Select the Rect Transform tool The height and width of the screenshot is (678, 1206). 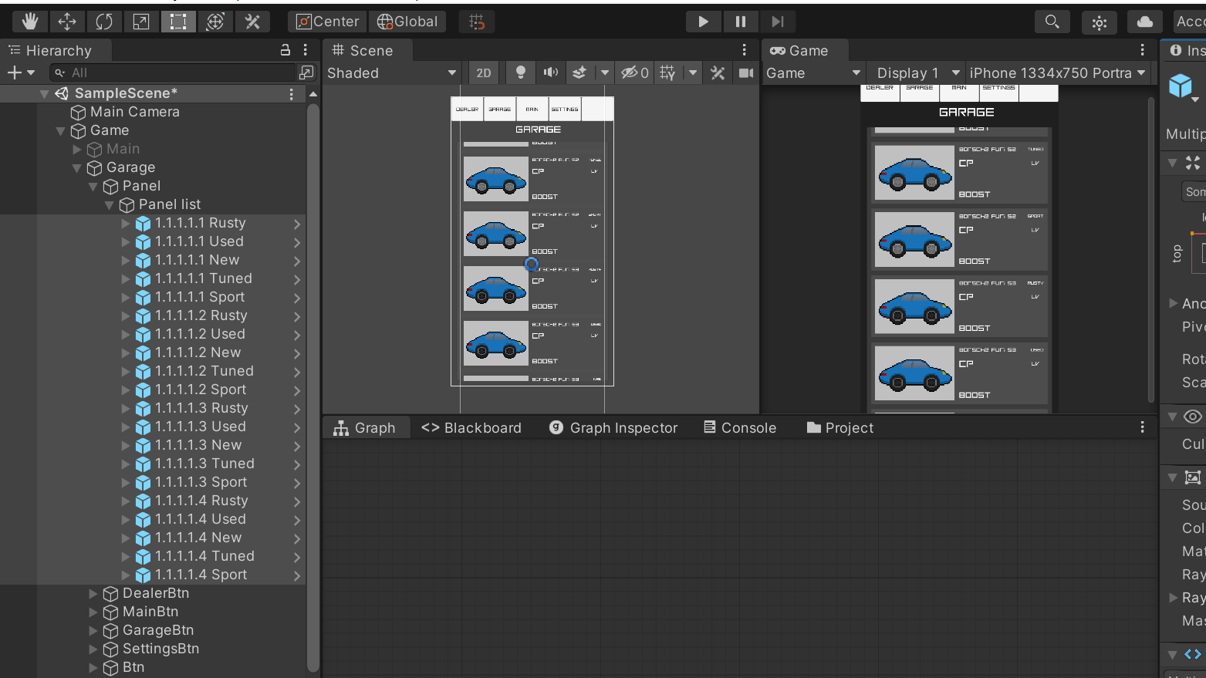[x=178, y=22]
